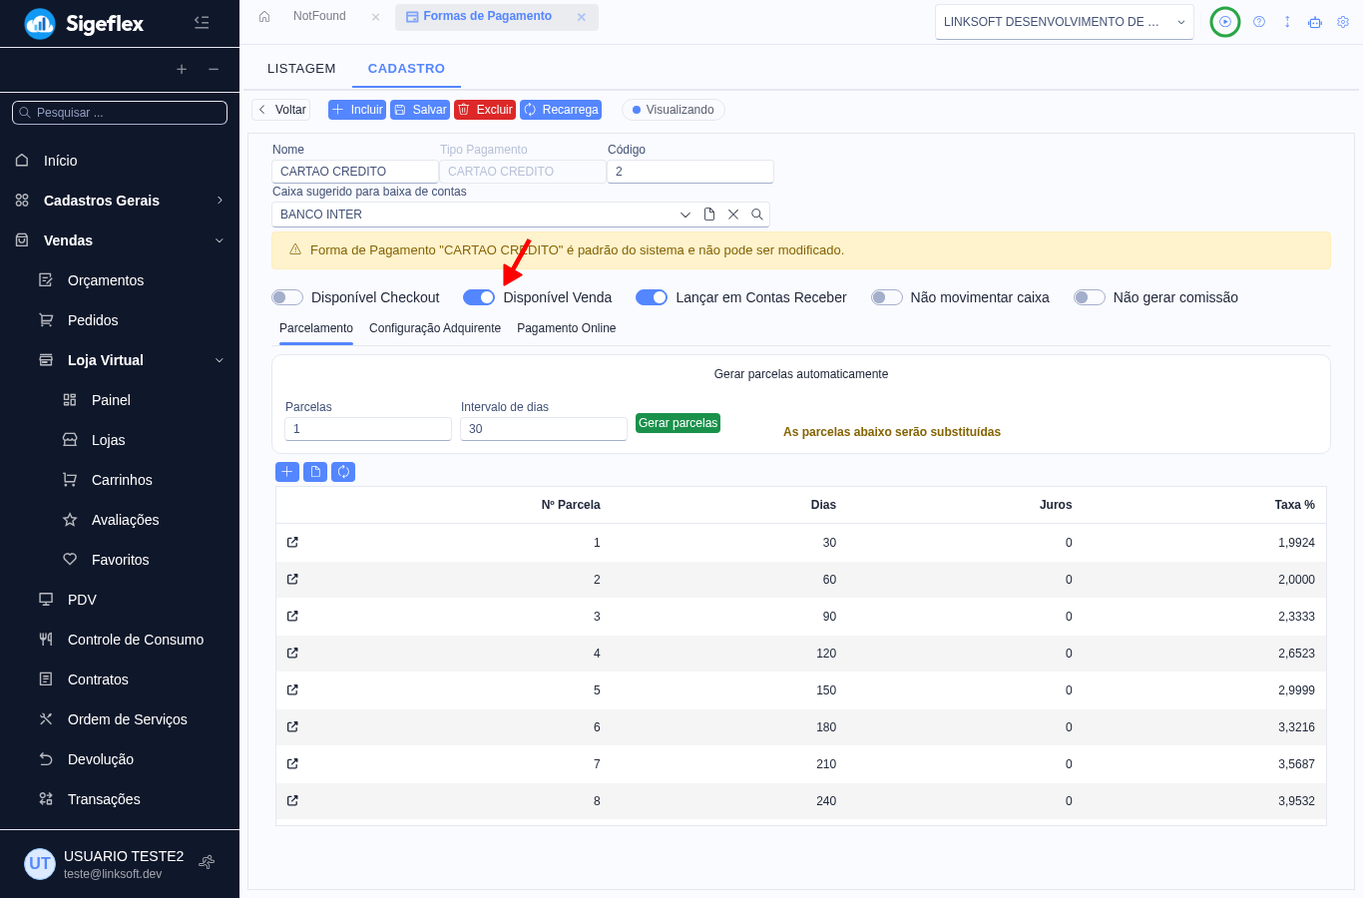Open the company selector dropdown

(x=1065, y=22)
